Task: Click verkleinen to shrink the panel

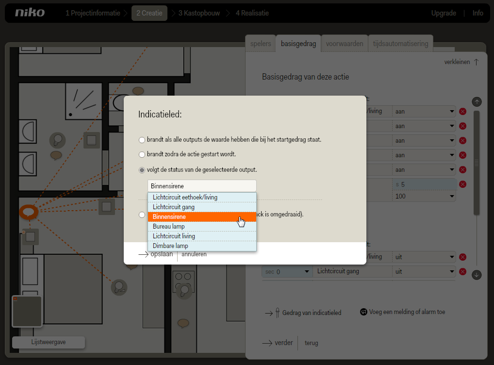Action: click(x=457, y=62)
